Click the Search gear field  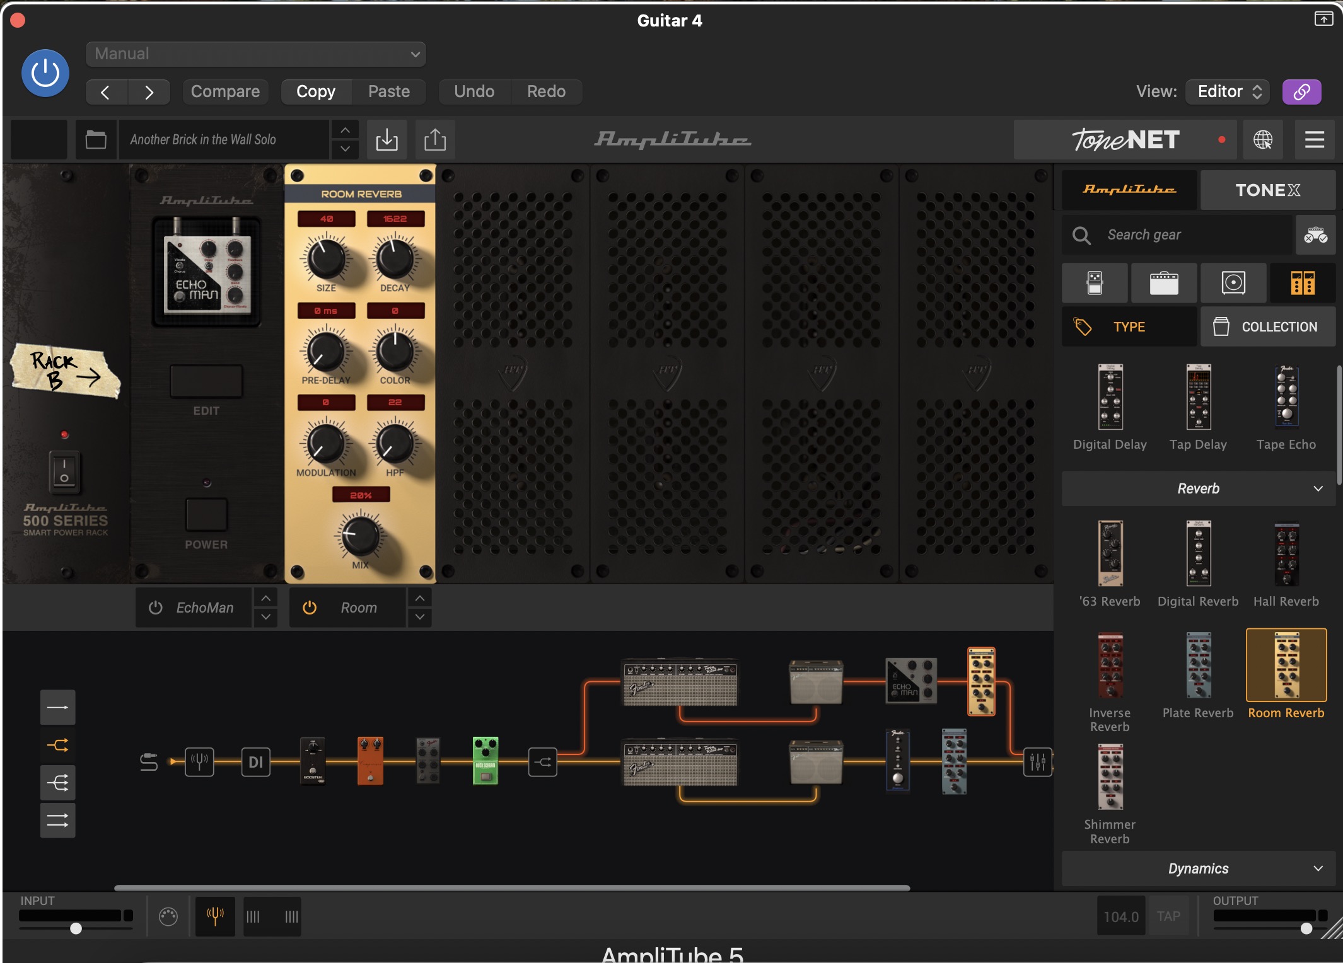(x=1177, y=235)
